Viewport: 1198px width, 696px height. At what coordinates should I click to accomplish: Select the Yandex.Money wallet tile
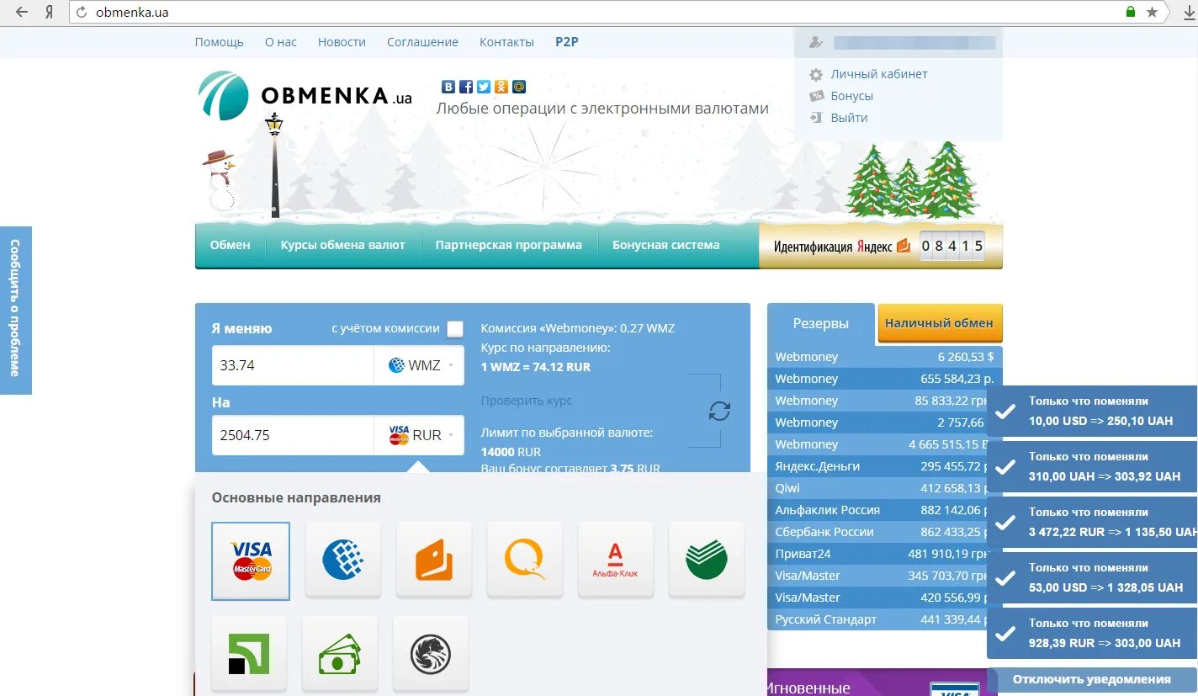tap(434, 560)
